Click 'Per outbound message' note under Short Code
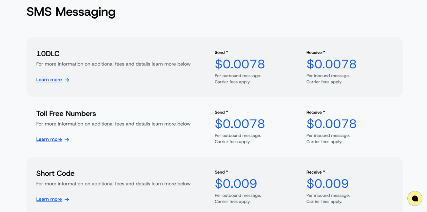This screenshot has width=427, height=212. coord(238,196)
